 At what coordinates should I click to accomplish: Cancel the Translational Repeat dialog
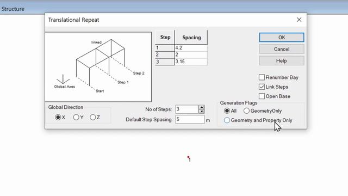coord(282,49)
